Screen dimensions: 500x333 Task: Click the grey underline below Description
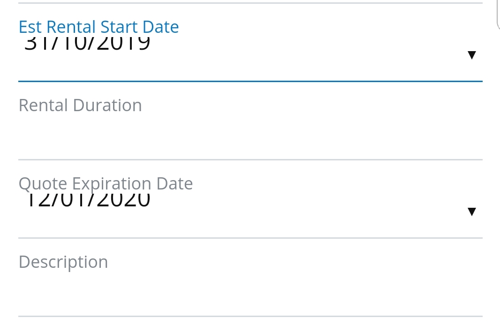(x=250, y=316)
